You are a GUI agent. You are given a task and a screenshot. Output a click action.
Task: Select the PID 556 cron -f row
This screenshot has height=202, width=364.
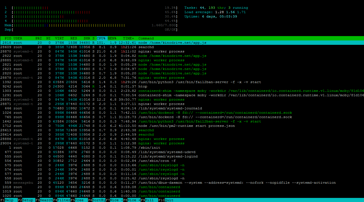click(x=182, y=161)
